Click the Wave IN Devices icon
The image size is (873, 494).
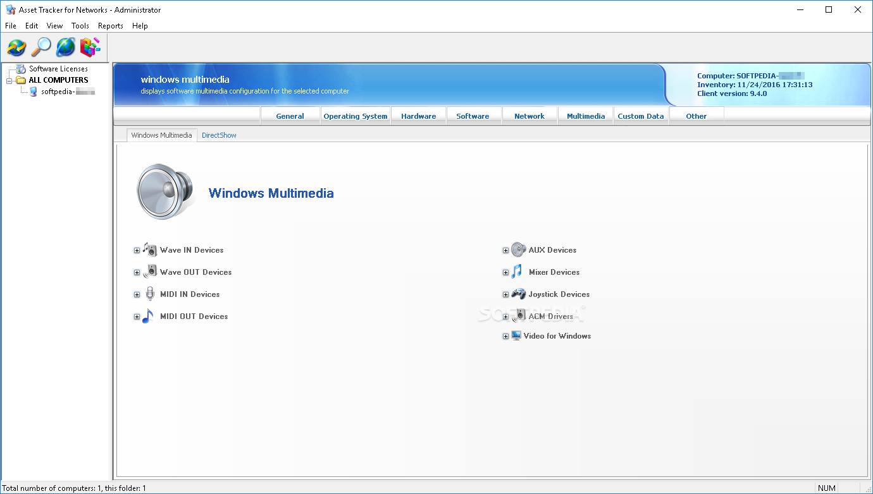tap(149, 250)
